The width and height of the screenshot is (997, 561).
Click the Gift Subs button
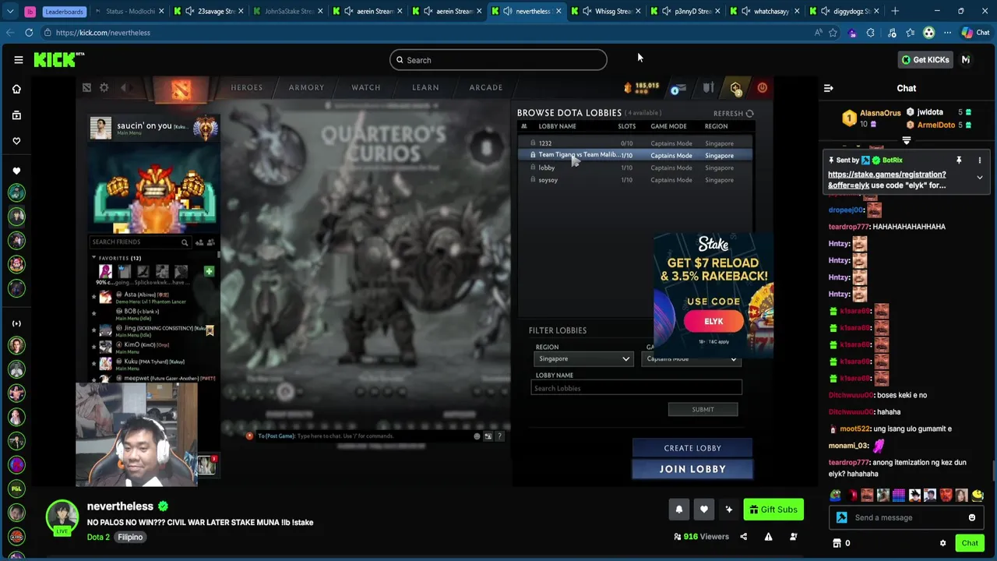[x=773, y=510]
